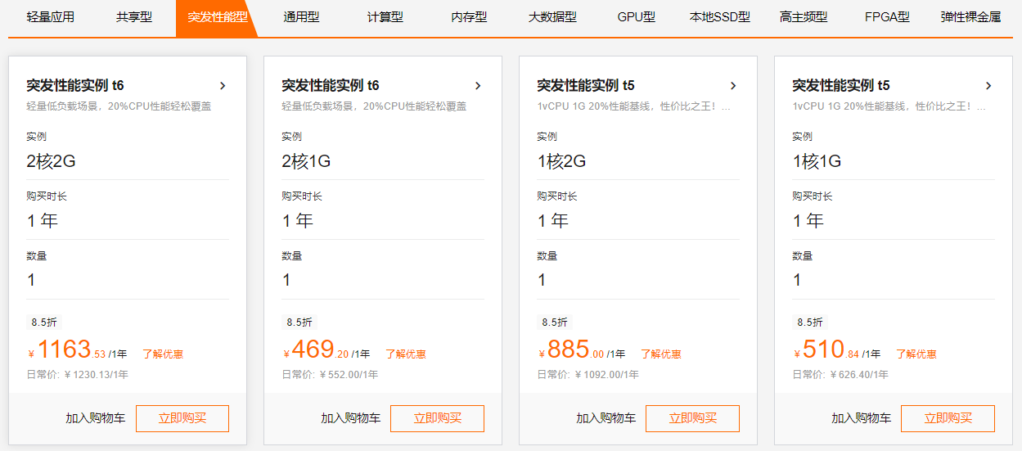The width and height of the screenshot is (1022, 451).
Task: Click 数量 value 1 on the 1核1G card
Action: coord(797,280)
